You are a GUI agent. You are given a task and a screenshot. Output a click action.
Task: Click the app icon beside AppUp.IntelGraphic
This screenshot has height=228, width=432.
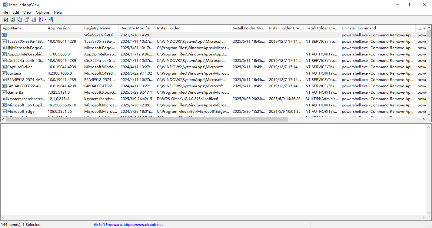[4, 54]
